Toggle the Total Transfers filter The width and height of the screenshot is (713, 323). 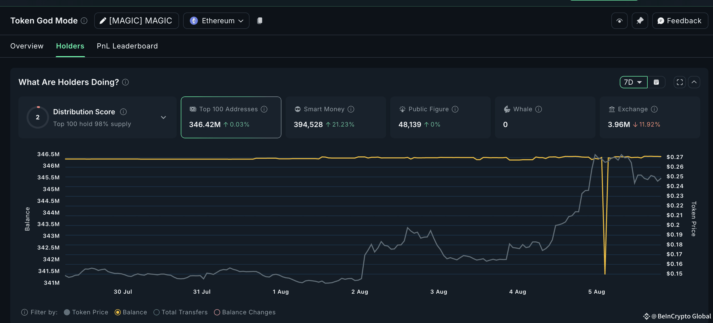coord(181,312)
